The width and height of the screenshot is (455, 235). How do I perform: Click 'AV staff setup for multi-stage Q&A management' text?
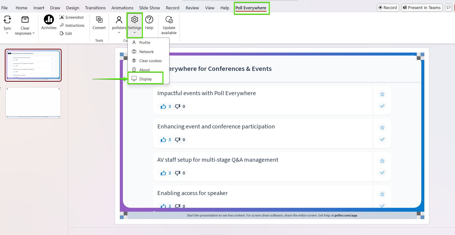click(x=218, y=160)
